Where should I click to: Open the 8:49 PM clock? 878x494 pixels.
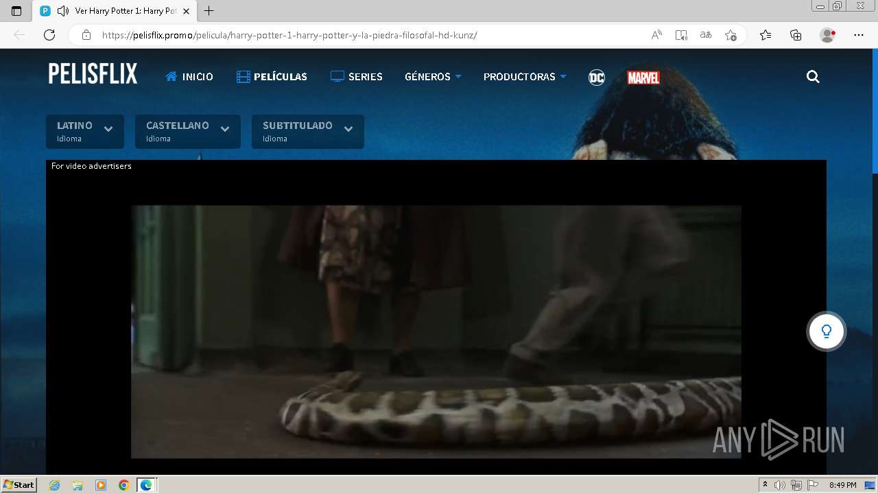click(842, 485)
